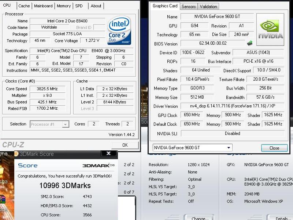The height and width of the screenshot is (220, 293).
Task: Click the Close button in GPU-Z
Action: [274, 148]
